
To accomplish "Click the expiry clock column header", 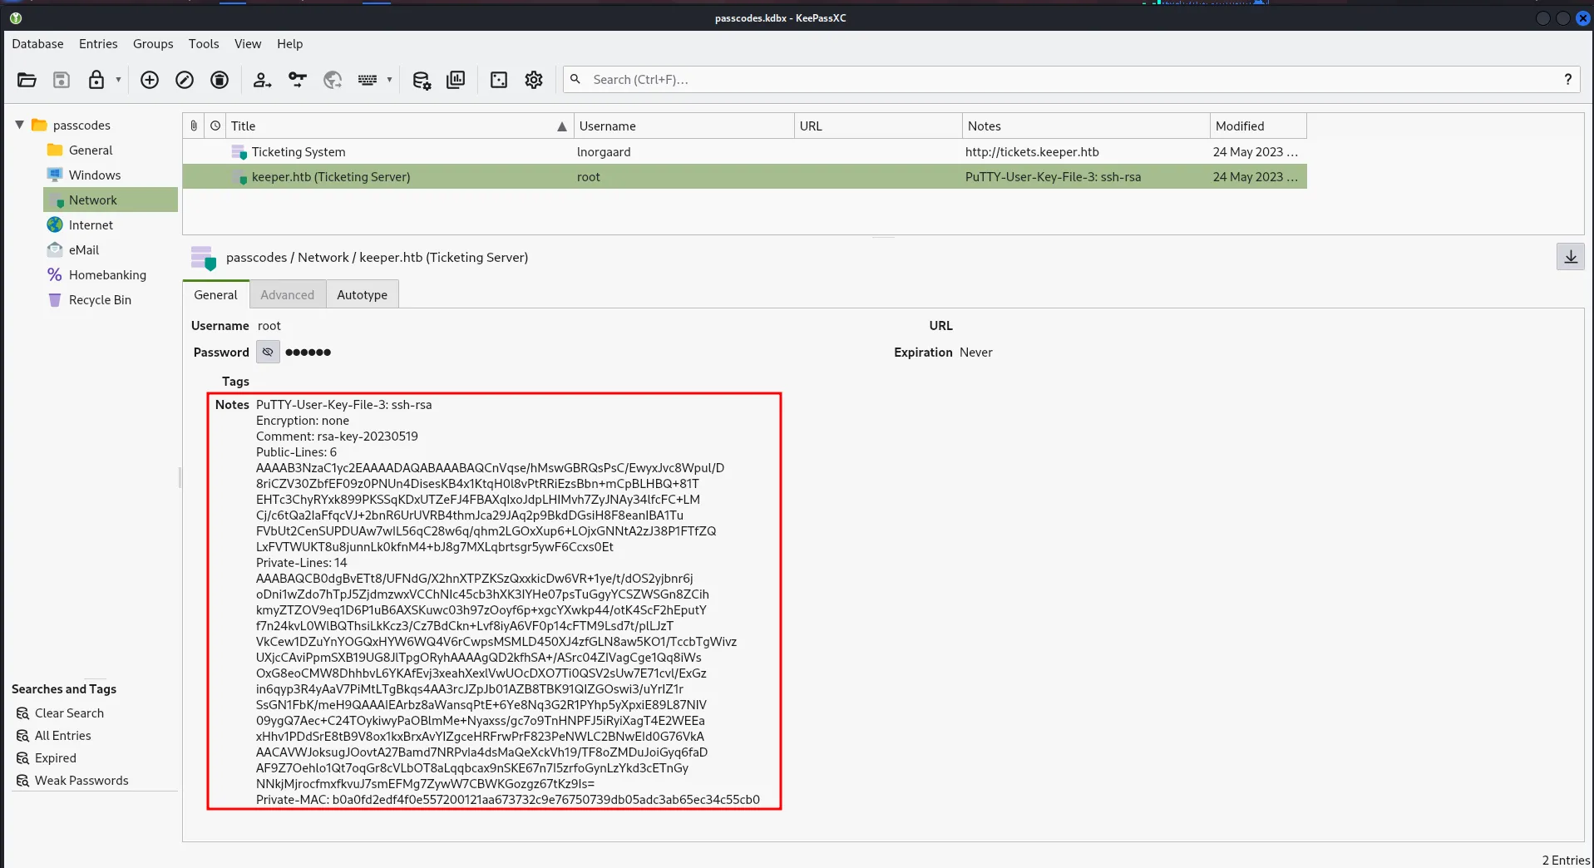I will click(x=215, y=126).
